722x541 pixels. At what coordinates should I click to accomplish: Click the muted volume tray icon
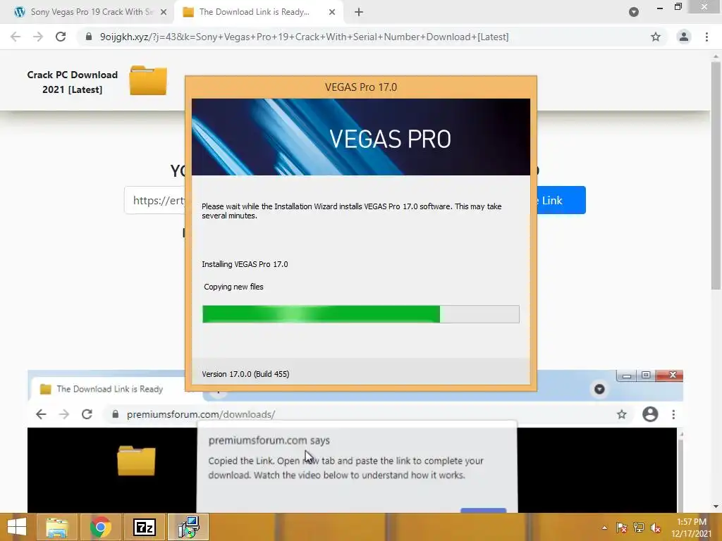pos(655,528)
